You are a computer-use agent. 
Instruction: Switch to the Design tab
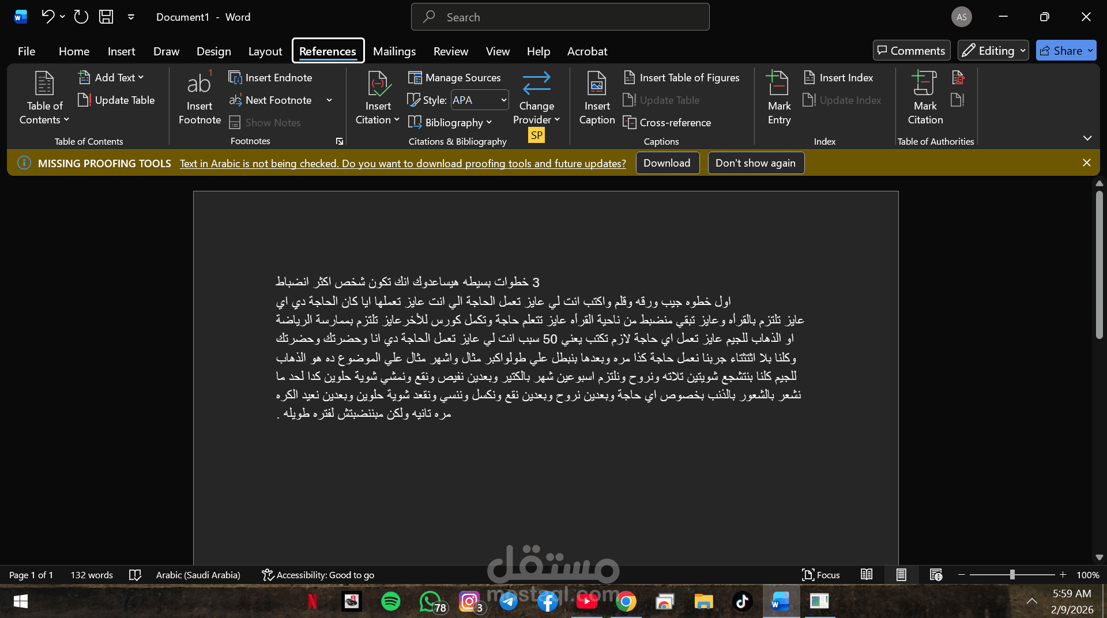(213, 51)
